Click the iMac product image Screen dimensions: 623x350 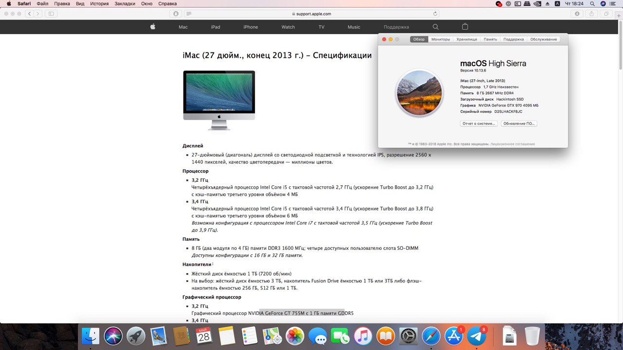click(x=219, y=100)
